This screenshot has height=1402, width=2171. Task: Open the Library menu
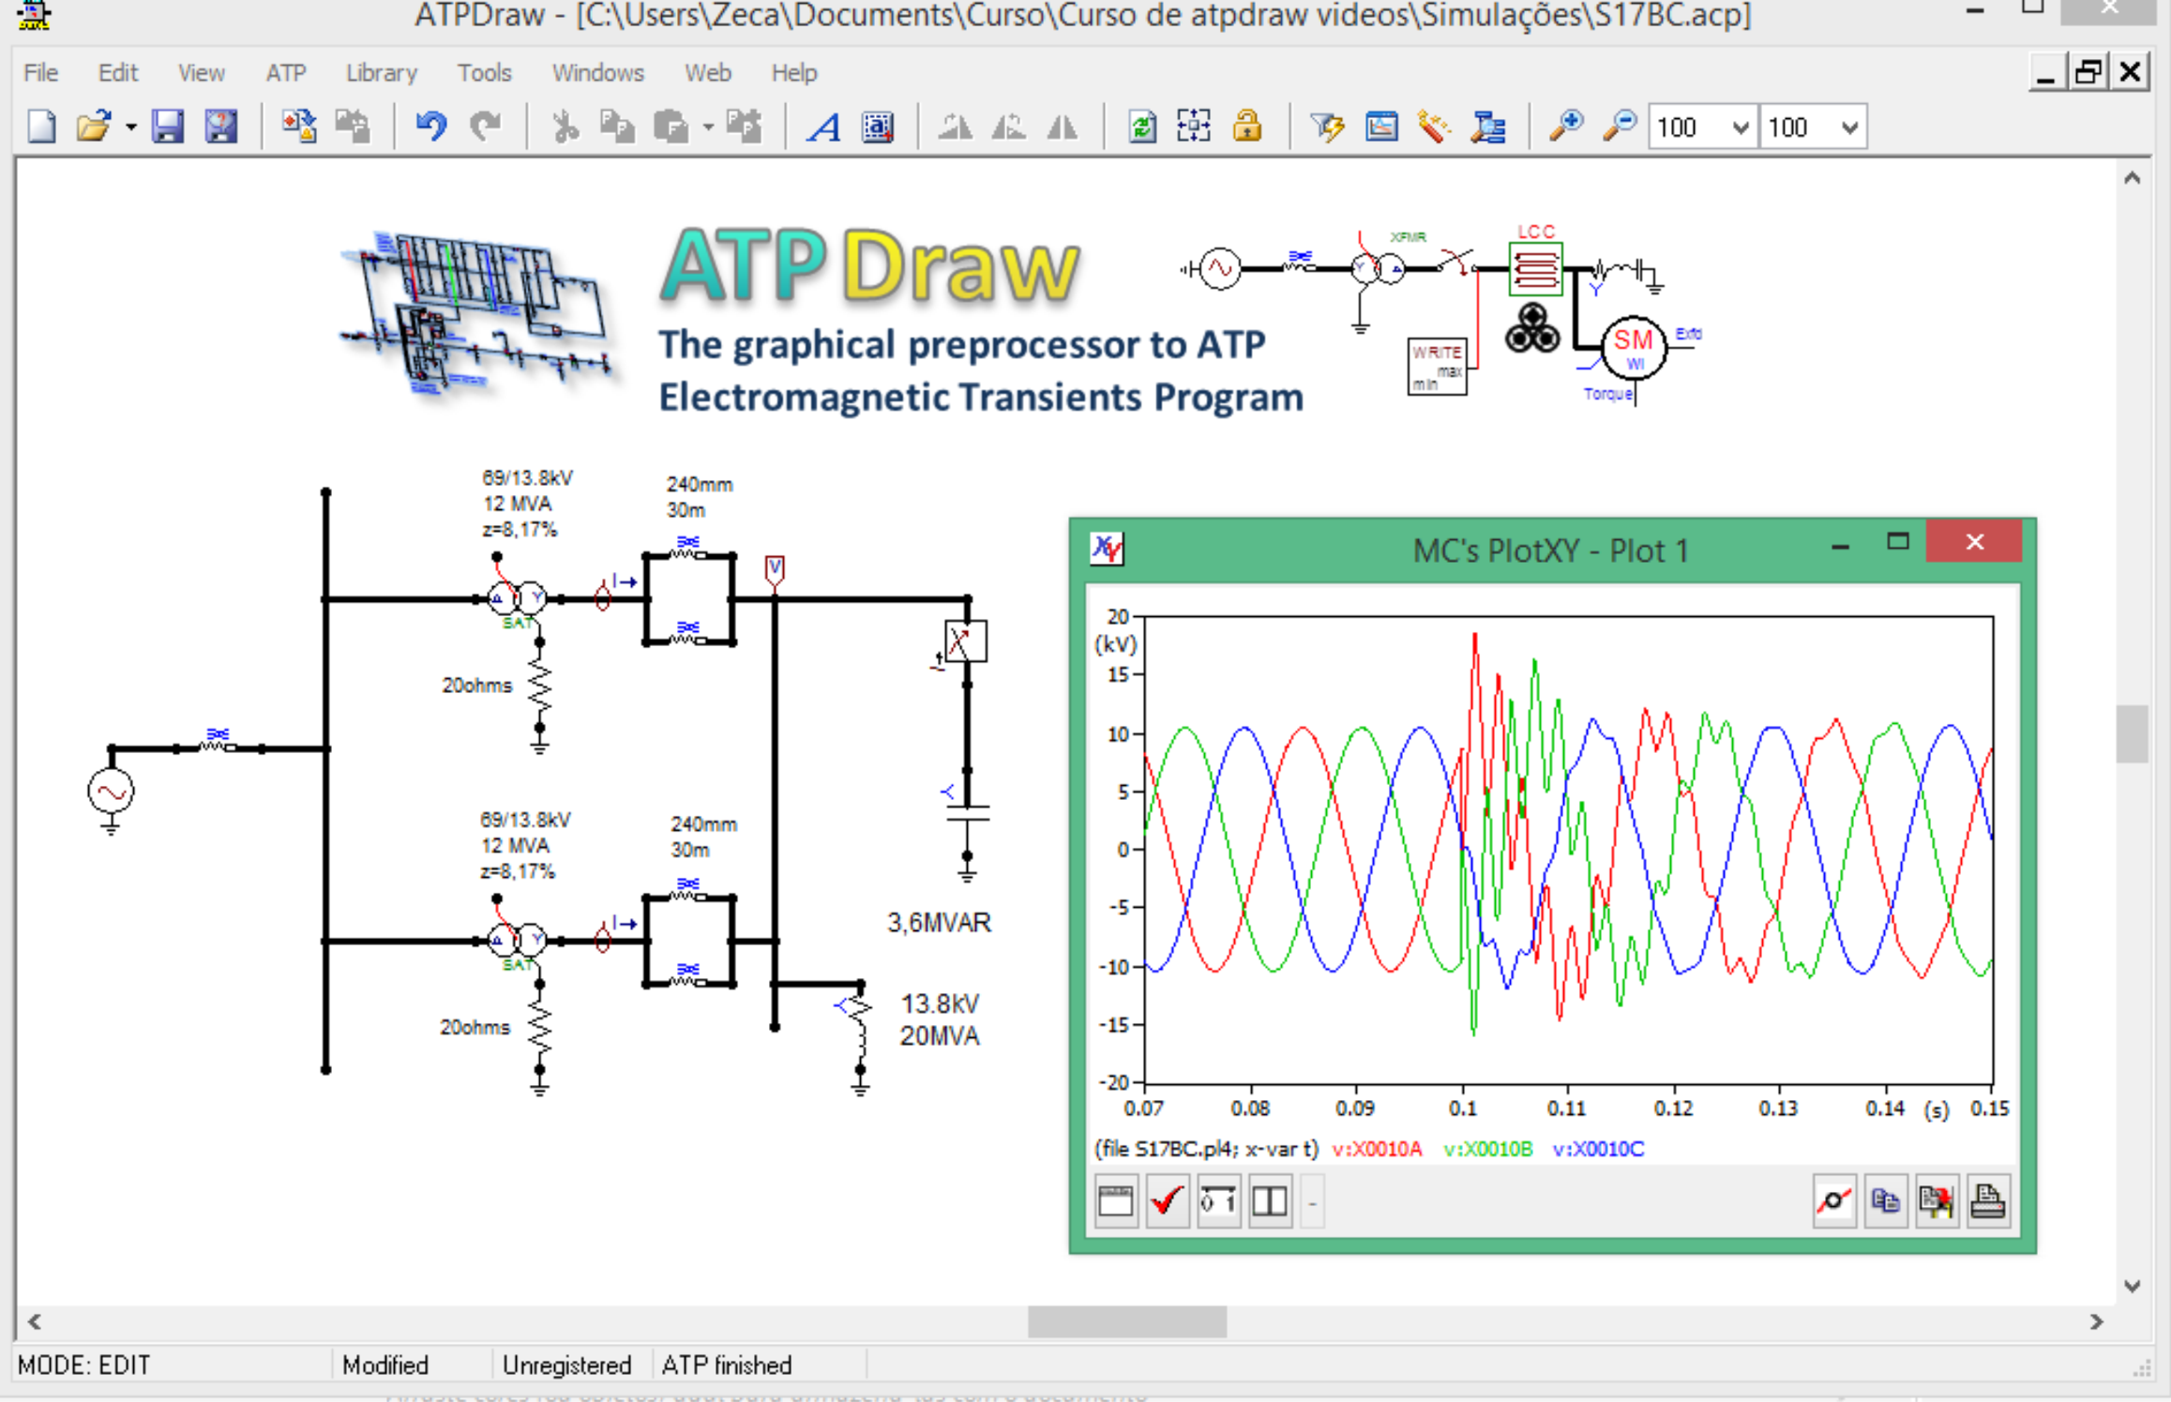point(380,72)
